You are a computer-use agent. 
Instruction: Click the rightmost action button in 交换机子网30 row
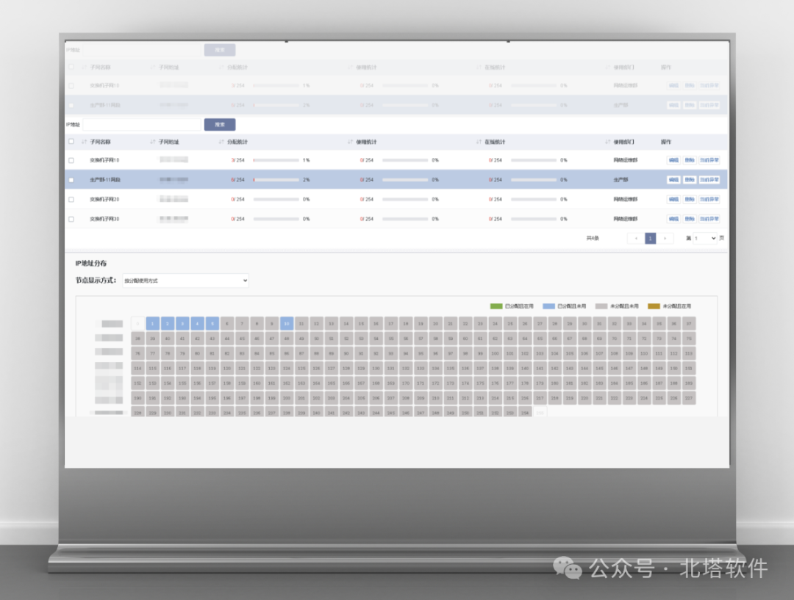click(709, 219)
